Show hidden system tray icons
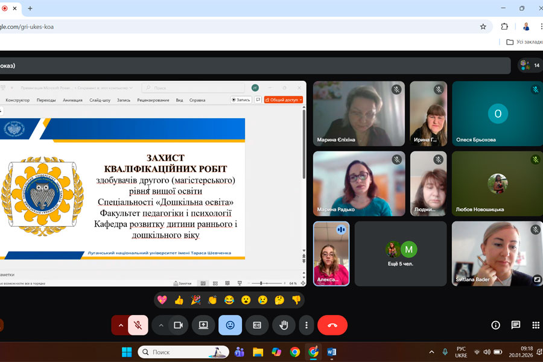This screenshot has width=543, height=362. click(431, 352)
